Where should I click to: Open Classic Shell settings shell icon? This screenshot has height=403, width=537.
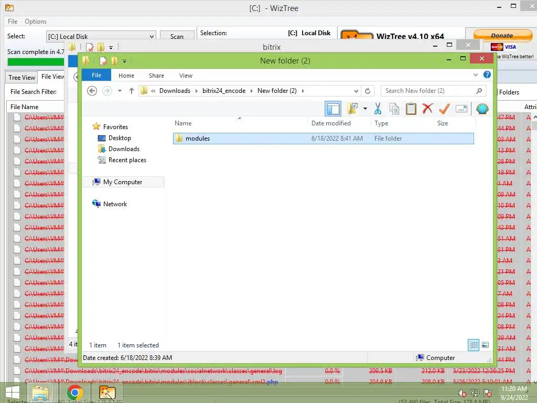[482, 109]
